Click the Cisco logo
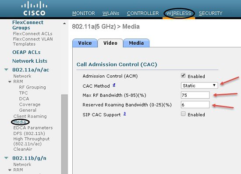241x174 pixels. (x=34, y=8)
